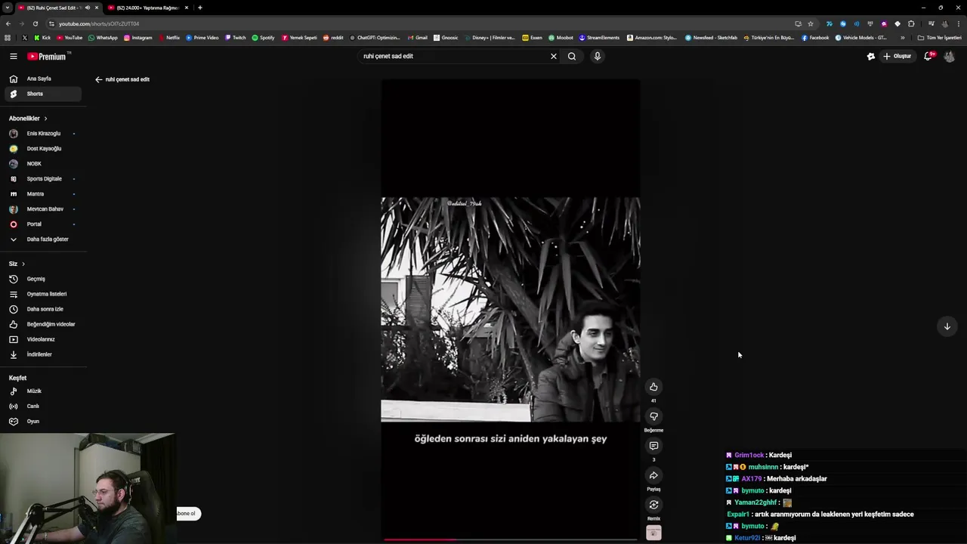Image resolution: width=967 pixels, height=544 pixels.
Task: Remix this Short
Action: pyautogui.click(x=653, y=505)
